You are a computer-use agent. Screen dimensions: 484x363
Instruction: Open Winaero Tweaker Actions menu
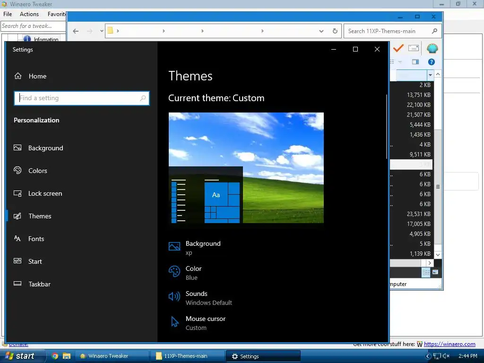coord(29,14)
